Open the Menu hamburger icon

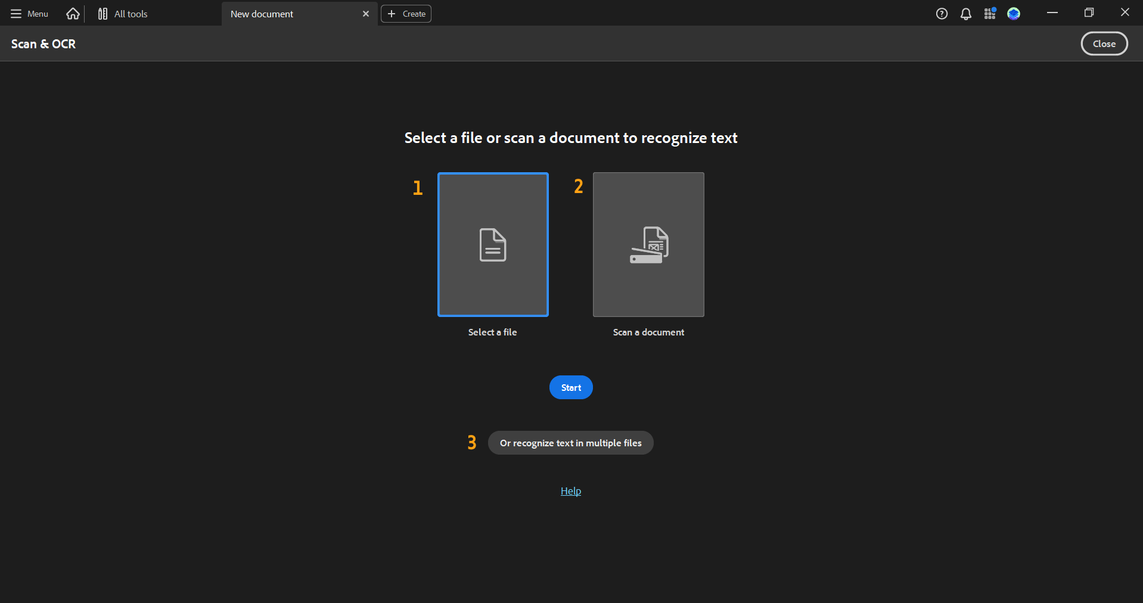[x=17, y=13]
